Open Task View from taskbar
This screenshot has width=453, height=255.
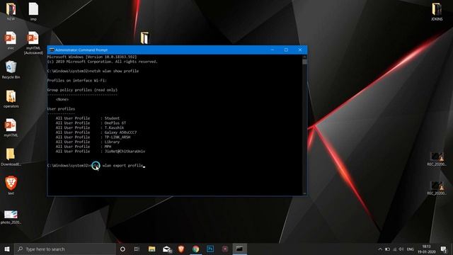click(137, 249)
